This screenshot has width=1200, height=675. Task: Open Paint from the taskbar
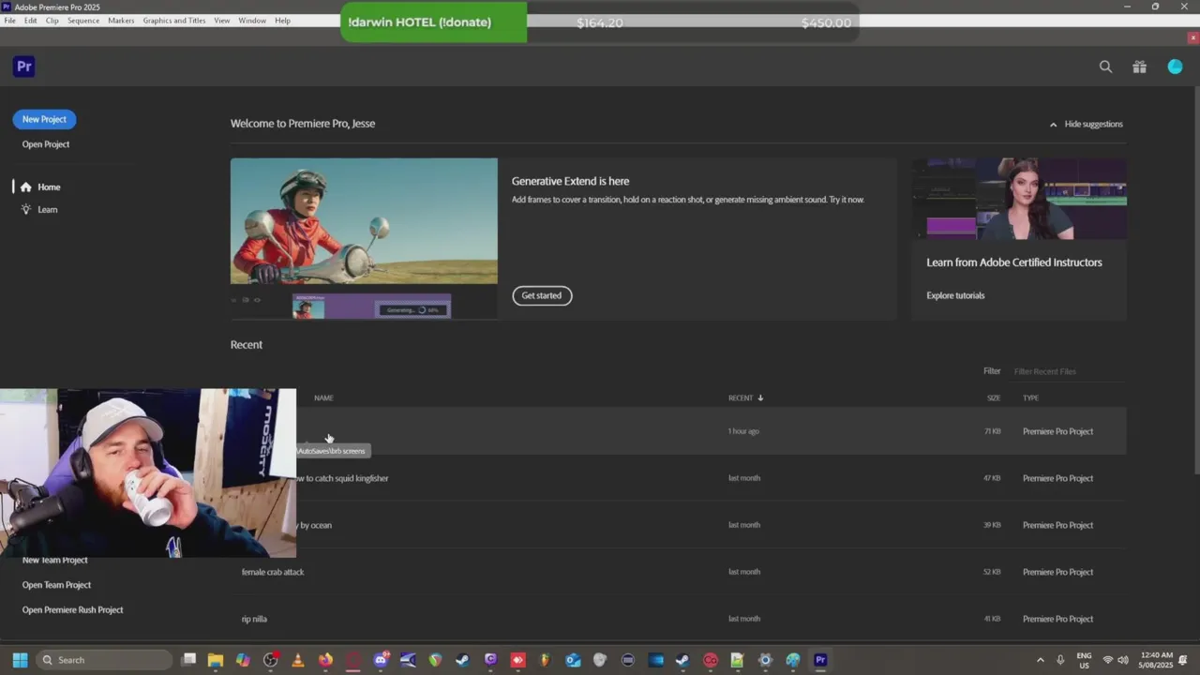click(793, 660)
